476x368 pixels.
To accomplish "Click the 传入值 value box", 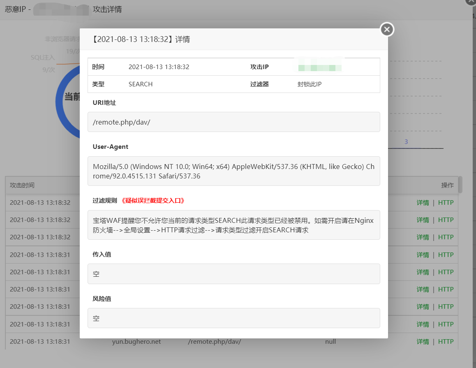I will point(233,274).
